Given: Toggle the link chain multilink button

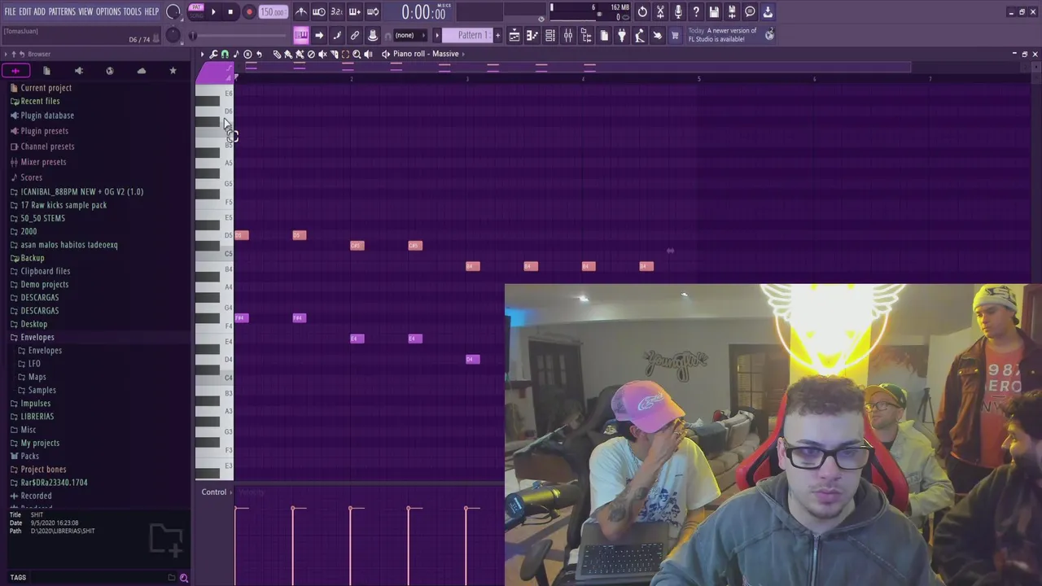Looking at the screenshot, I should [x=355, y=35].
